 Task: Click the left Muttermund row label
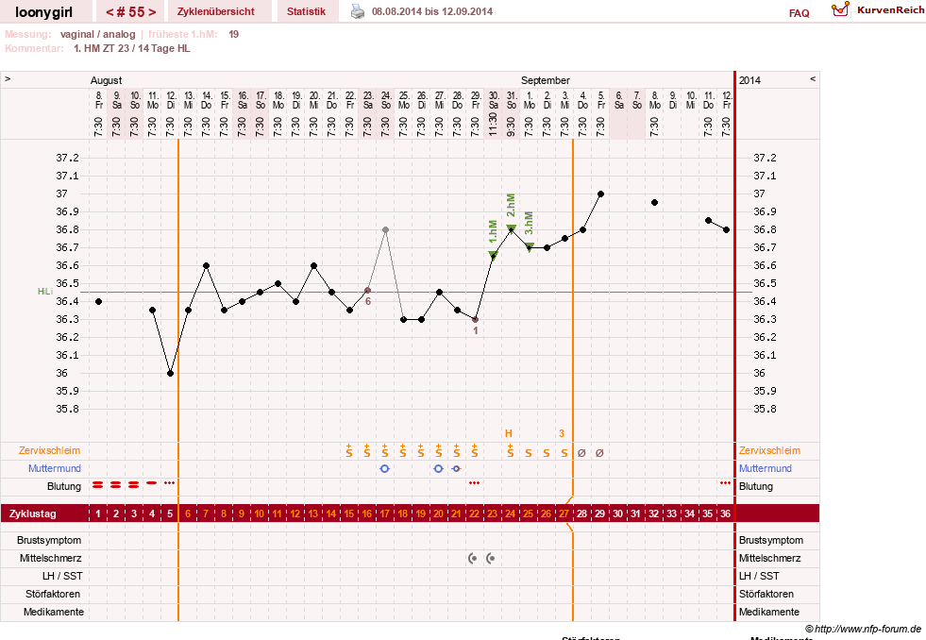55,468
